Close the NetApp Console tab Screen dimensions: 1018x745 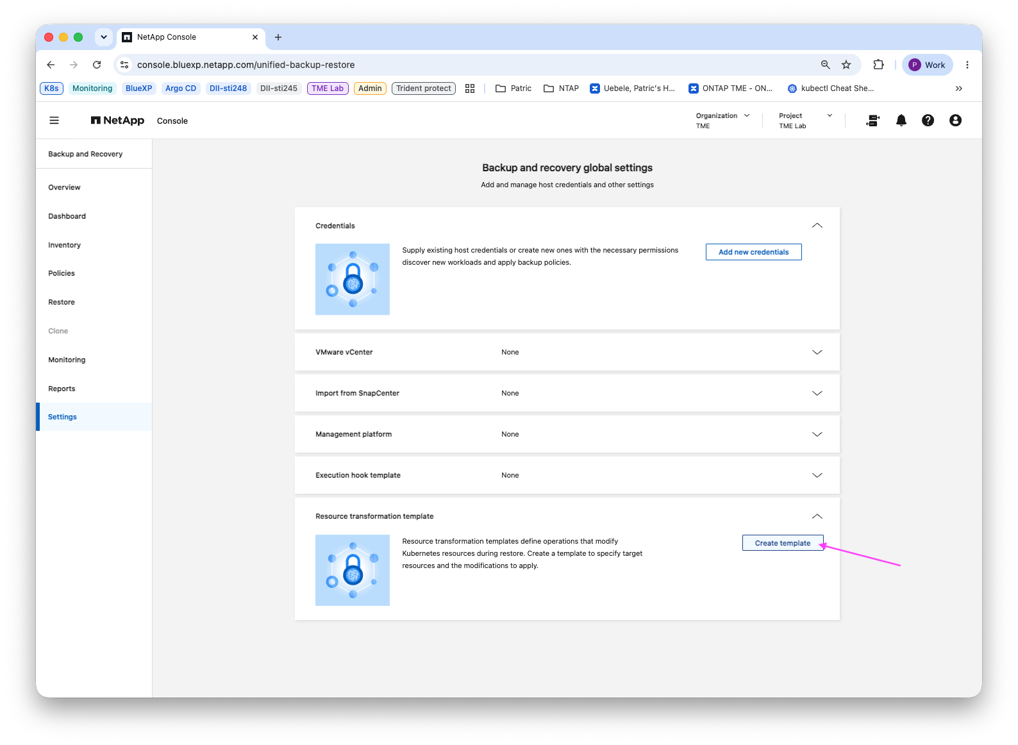click(255, 37)
